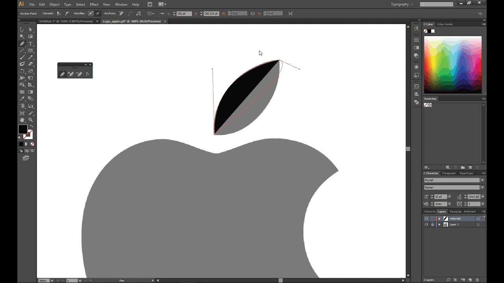The height and width of the screenshot is (283, 504).
Task: Click the X coordinate field showing 291 pt
Action: point(184,13)
